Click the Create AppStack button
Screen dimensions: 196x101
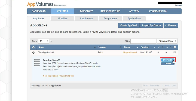click(x=129, y=25)
